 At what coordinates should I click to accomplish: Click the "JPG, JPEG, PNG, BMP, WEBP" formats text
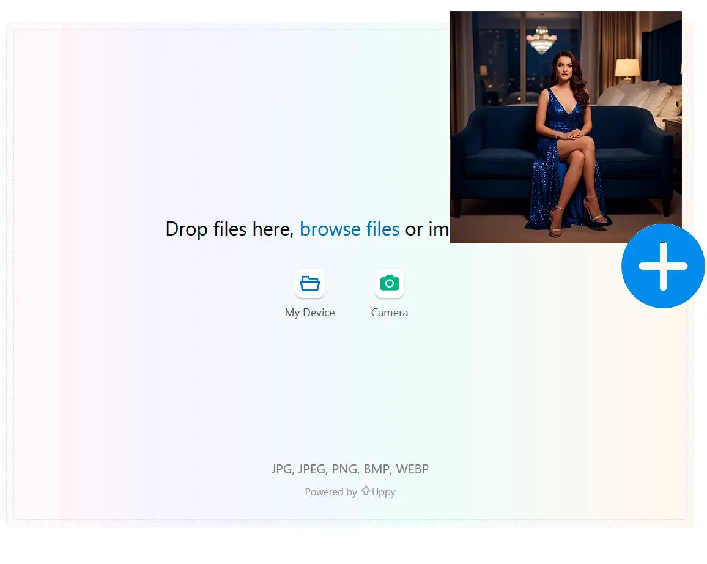coord(350,469)
